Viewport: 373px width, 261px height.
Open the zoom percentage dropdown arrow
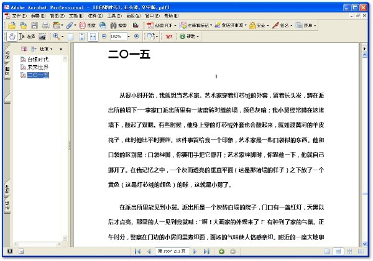point(129,37)
